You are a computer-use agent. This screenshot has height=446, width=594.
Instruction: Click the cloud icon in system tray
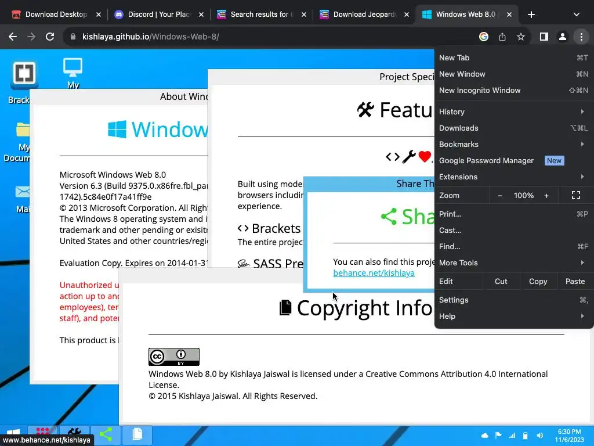[484, 436]
